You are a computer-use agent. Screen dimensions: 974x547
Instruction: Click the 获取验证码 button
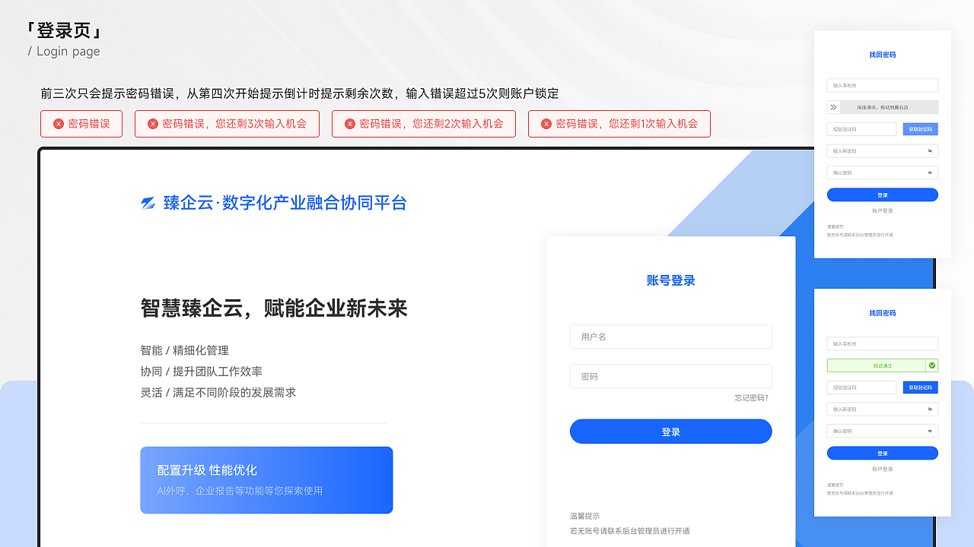point(921,129)
